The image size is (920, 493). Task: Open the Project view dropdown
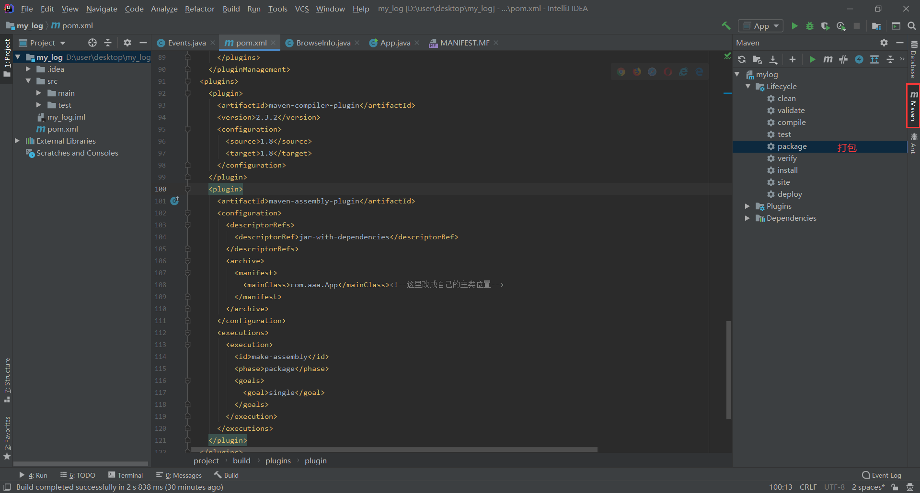coord(42,43)
